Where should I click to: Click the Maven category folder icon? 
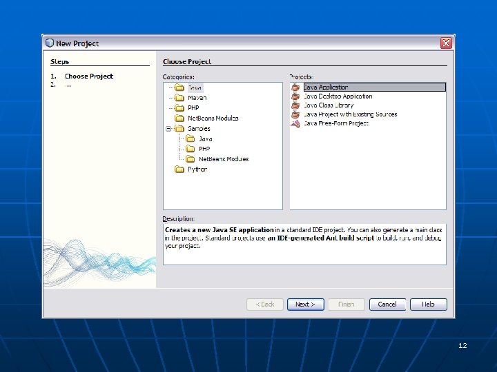tap(179, 98)
